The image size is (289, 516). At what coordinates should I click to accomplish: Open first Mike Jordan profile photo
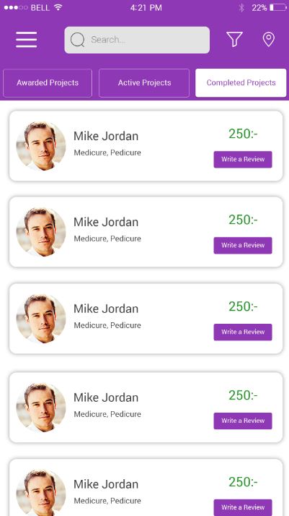click(41, 146)
